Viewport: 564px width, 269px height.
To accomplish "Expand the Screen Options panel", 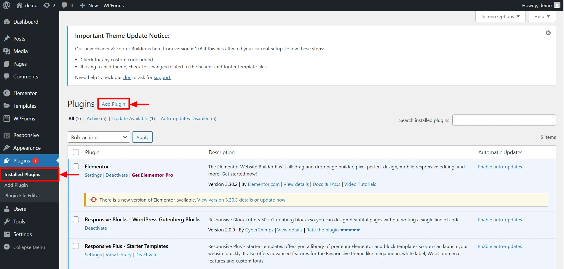I will 500,17.
